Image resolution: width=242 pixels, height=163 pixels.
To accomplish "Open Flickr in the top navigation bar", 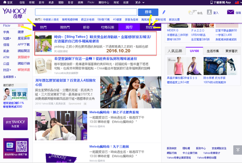I will click(x=91, y=2).
